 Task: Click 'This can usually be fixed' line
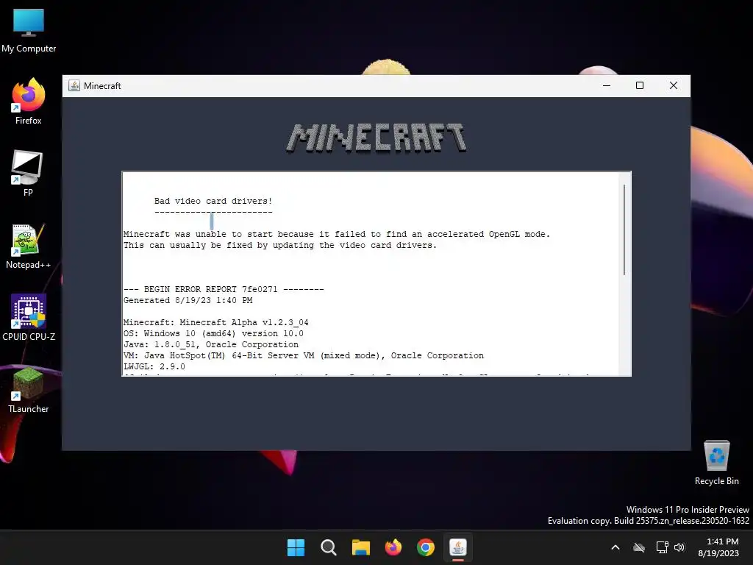[x=280, y=245]
